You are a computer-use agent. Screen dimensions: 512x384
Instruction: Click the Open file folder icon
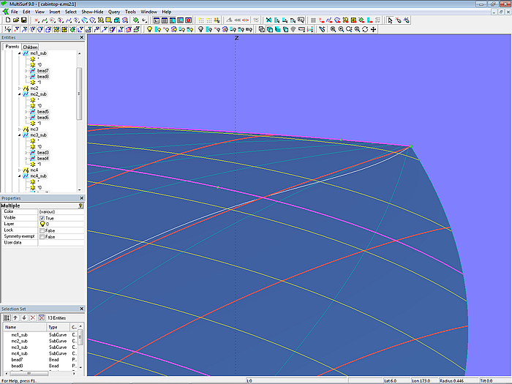pos(15,20)
